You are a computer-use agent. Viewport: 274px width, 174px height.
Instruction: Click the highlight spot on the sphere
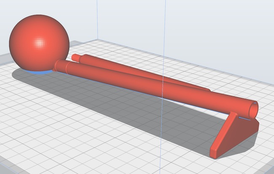tap(40, 42)
